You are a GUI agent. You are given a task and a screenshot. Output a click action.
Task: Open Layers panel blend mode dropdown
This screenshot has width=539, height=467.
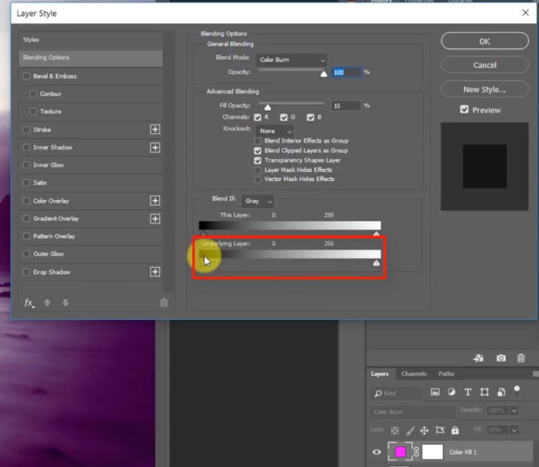click(x=412, y=412)
